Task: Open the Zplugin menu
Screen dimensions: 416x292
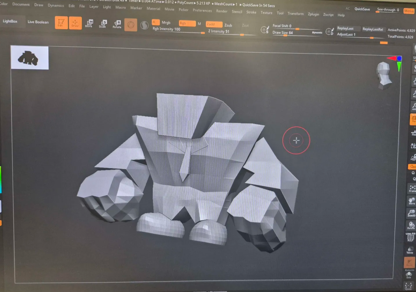Action: coord(313,14)
